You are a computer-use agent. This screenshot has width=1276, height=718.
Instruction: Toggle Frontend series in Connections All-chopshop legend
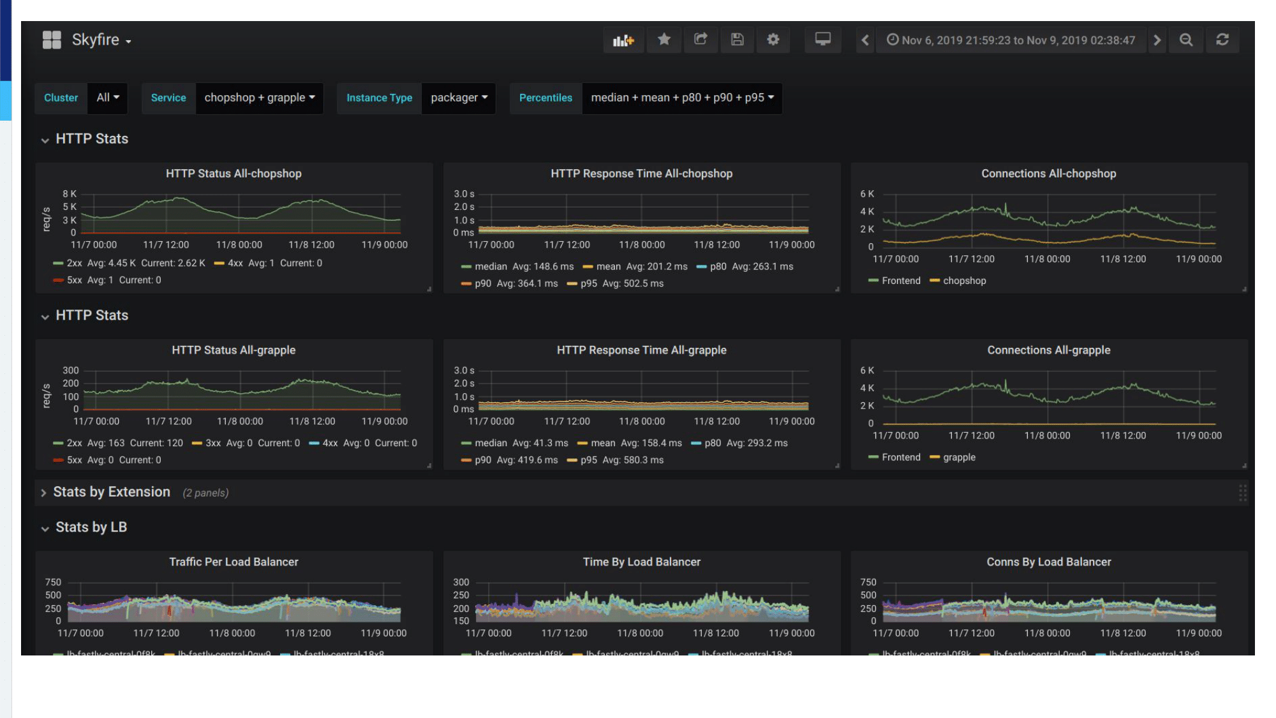tap(901, 281)
